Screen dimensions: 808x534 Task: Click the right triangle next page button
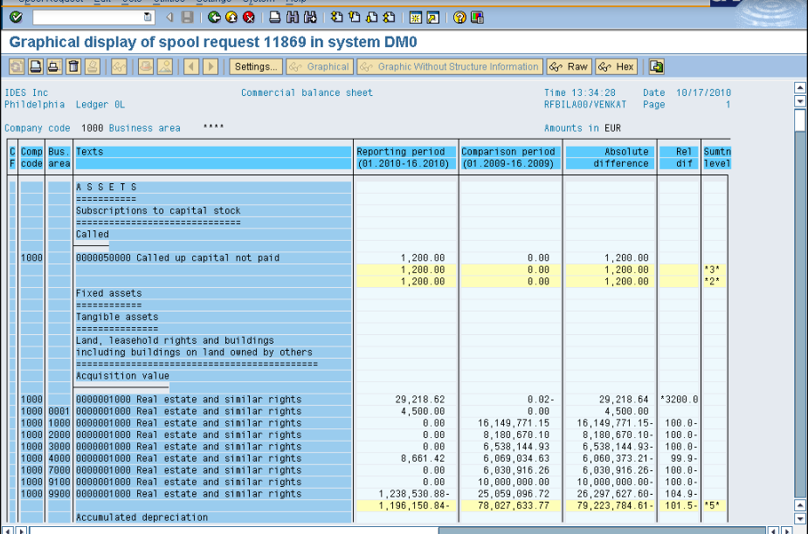[211, 66]
